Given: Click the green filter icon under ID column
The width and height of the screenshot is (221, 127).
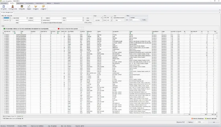Looking at the screenshot, I should tap(15, 33).
